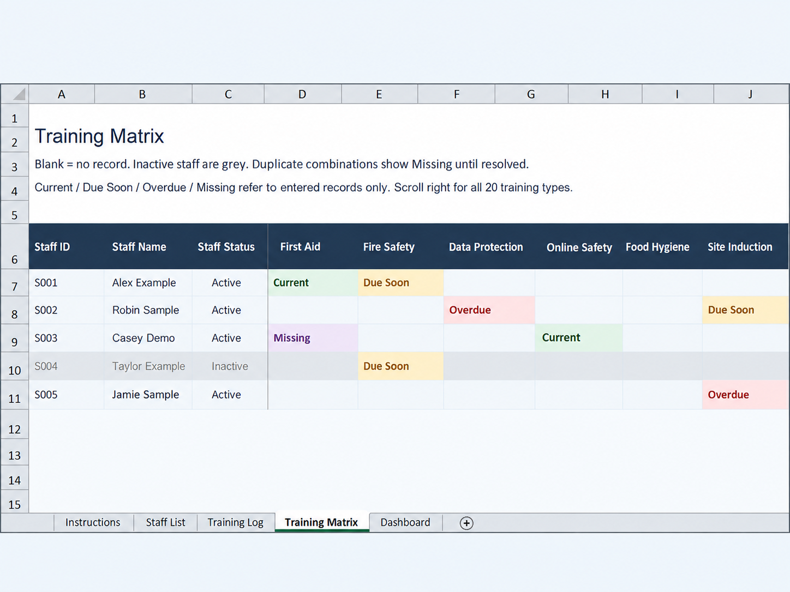790x592 pixels.
Task: Go to the Training Log sheet tab
Action: (235, 522)
